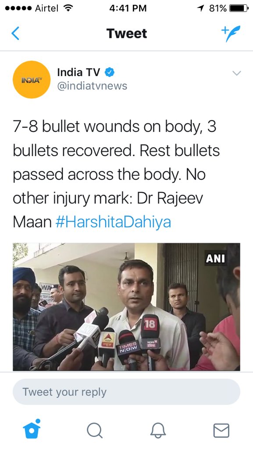Click the India TV account name
Image resolution: width=253 pixels, height=450 pixels.
[x=78, y=73]
